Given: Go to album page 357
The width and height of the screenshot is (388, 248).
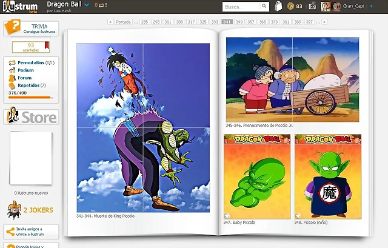Looking at the screenshot, I should 250,22.
